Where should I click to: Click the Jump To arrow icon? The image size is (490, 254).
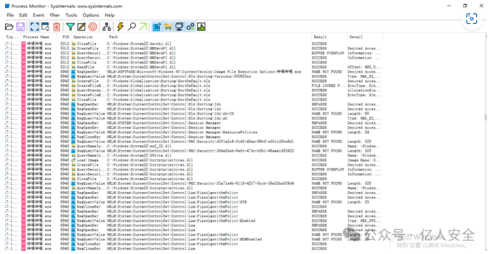point(143,27)
